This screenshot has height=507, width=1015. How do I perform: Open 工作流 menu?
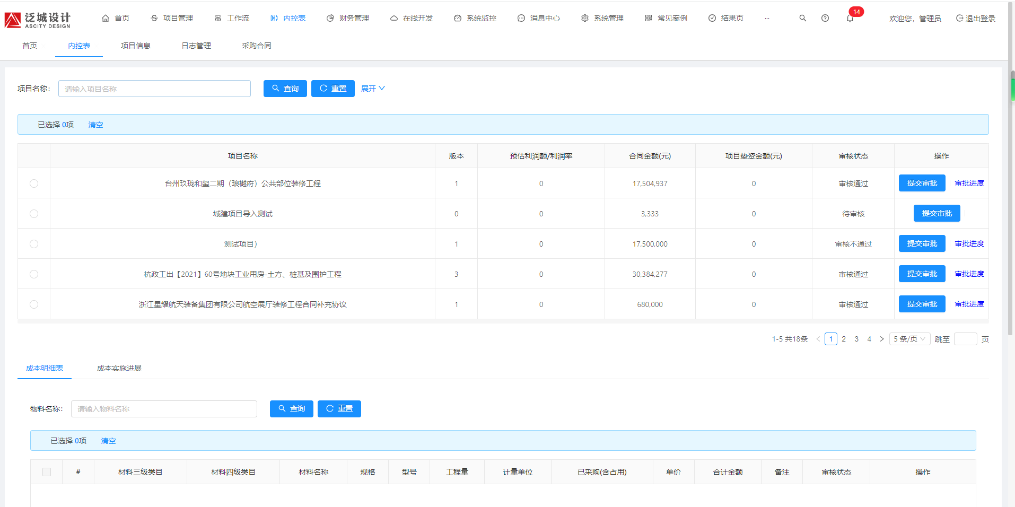pos(232,18)
